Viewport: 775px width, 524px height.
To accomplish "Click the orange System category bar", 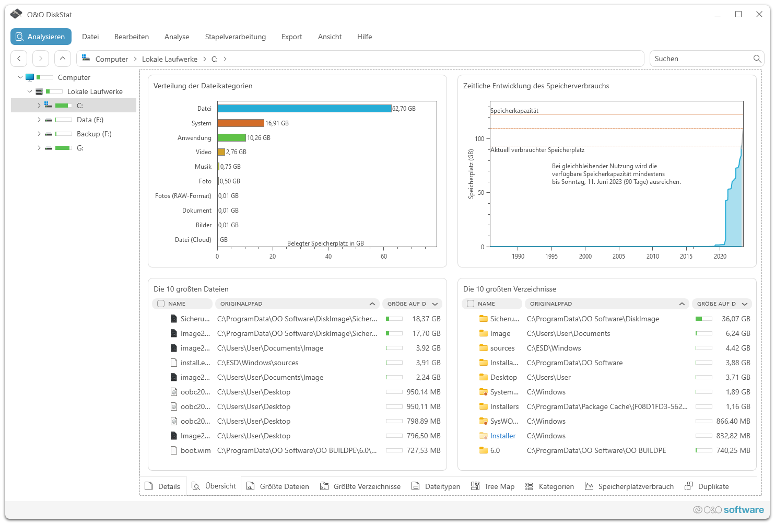I will point(241,123).
